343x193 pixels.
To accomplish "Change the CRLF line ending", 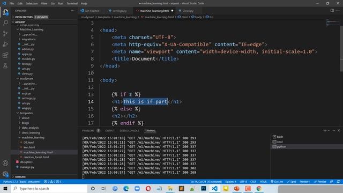I will [253, 182].
